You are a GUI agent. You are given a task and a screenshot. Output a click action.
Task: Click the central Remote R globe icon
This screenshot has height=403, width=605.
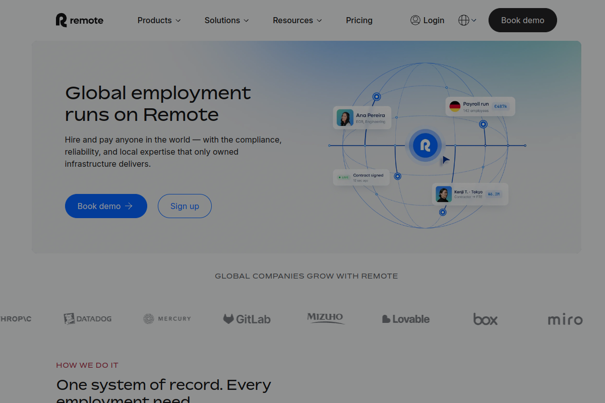(425, 146)
